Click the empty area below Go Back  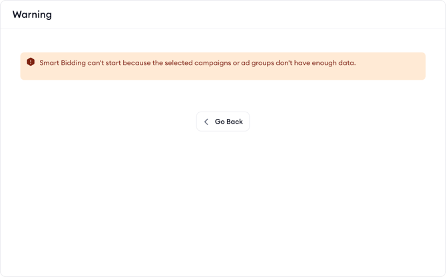223,199
